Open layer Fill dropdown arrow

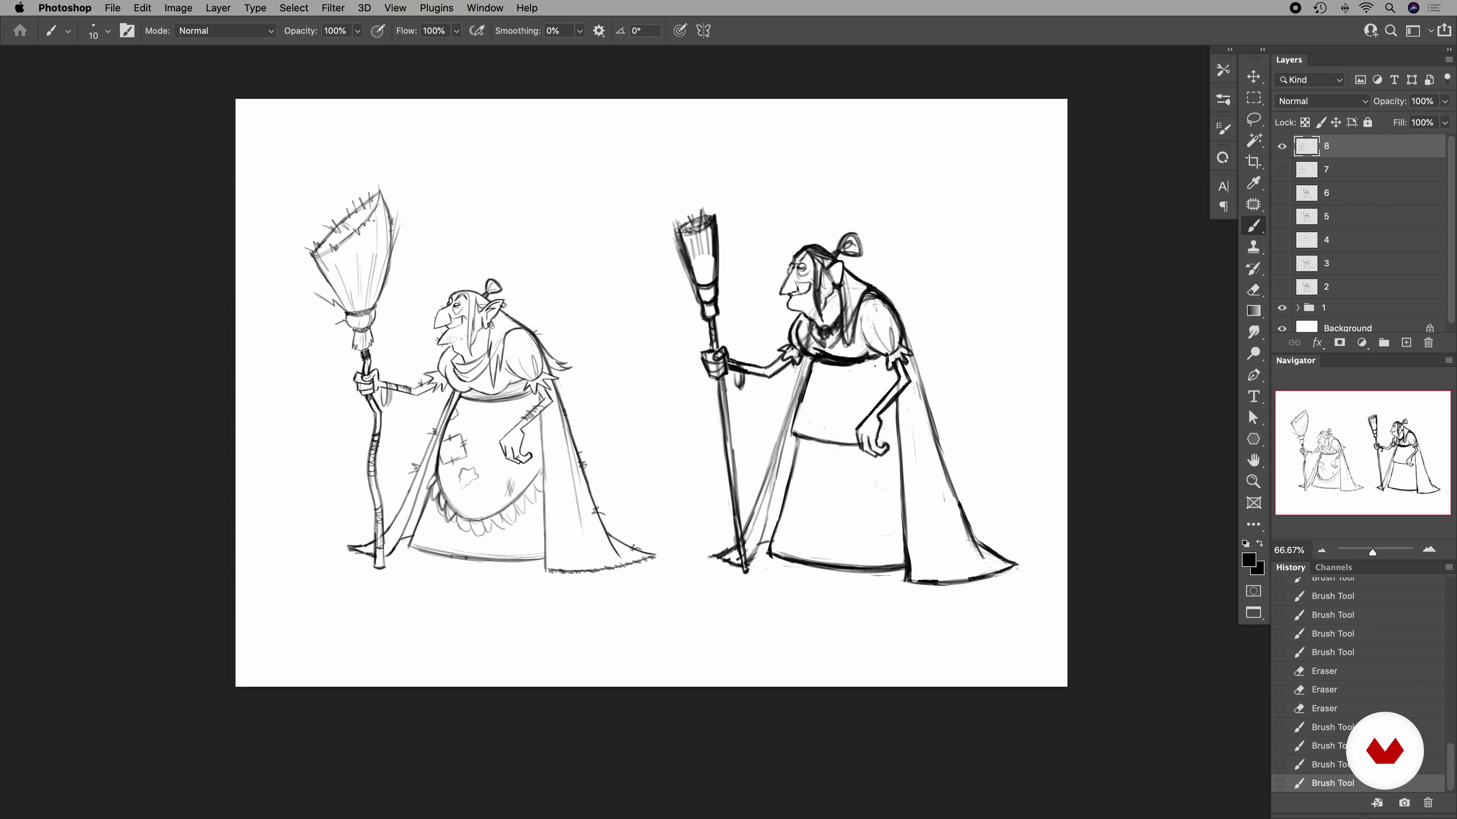click(x=1444, y=122)
